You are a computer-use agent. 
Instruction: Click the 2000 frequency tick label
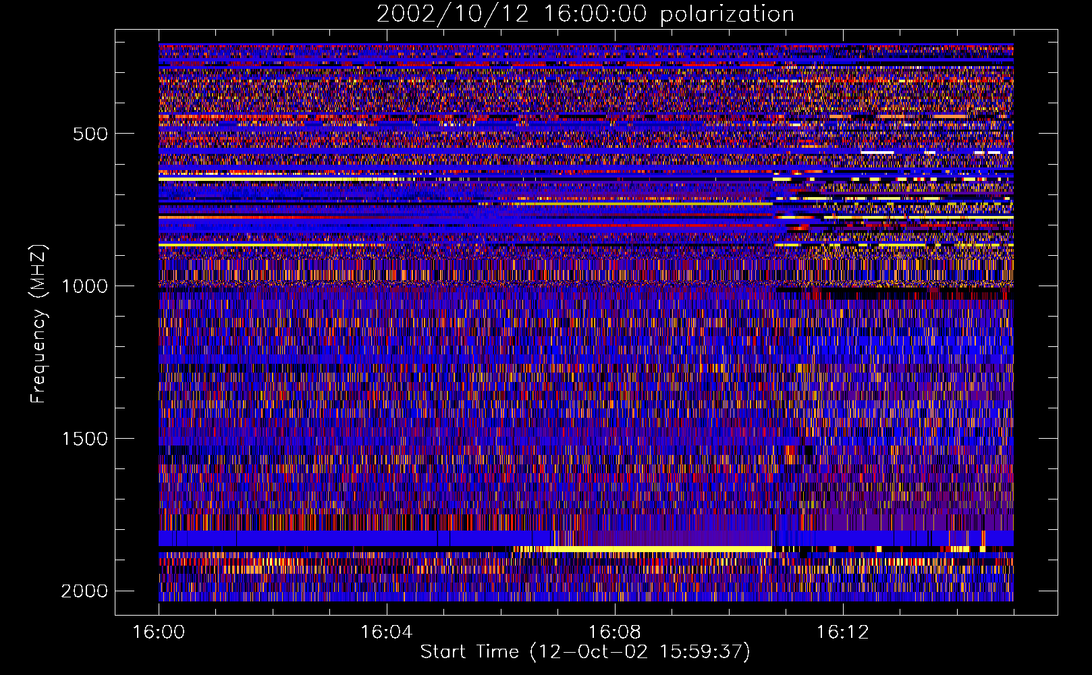[x=85, y=591]
